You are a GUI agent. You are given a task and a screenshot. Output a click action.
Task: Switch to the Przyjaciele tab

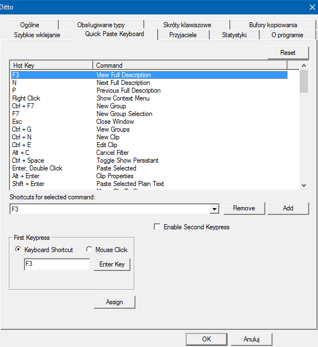click(183, 35)
